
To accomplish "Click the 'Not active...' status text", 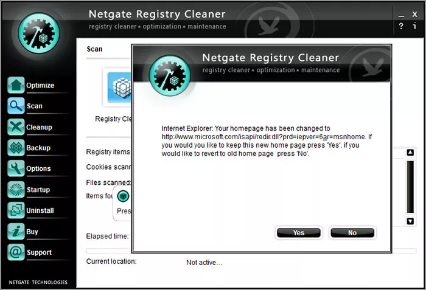I will coord(204,263).
